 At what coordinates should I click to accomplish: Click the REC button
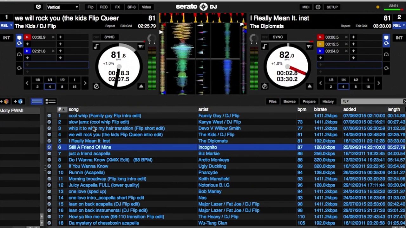pos(104,7)
